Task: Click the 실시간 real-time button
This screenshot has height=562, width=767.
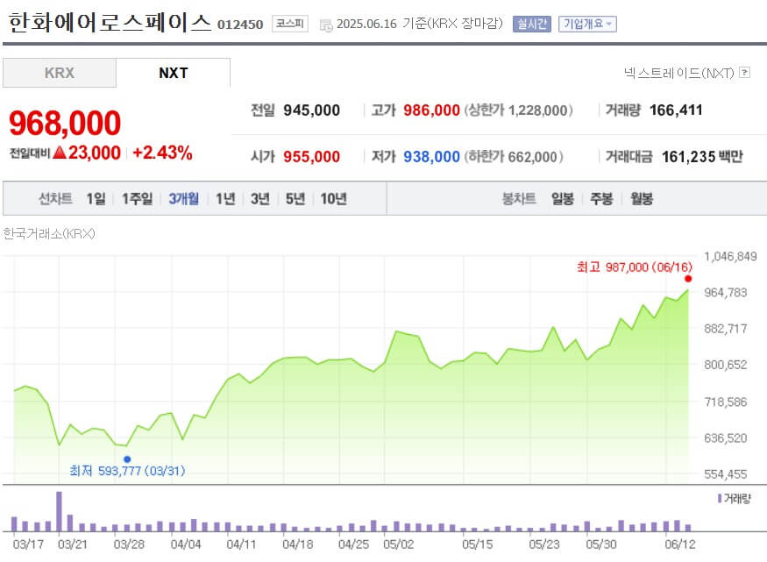Action: point(532,24)
